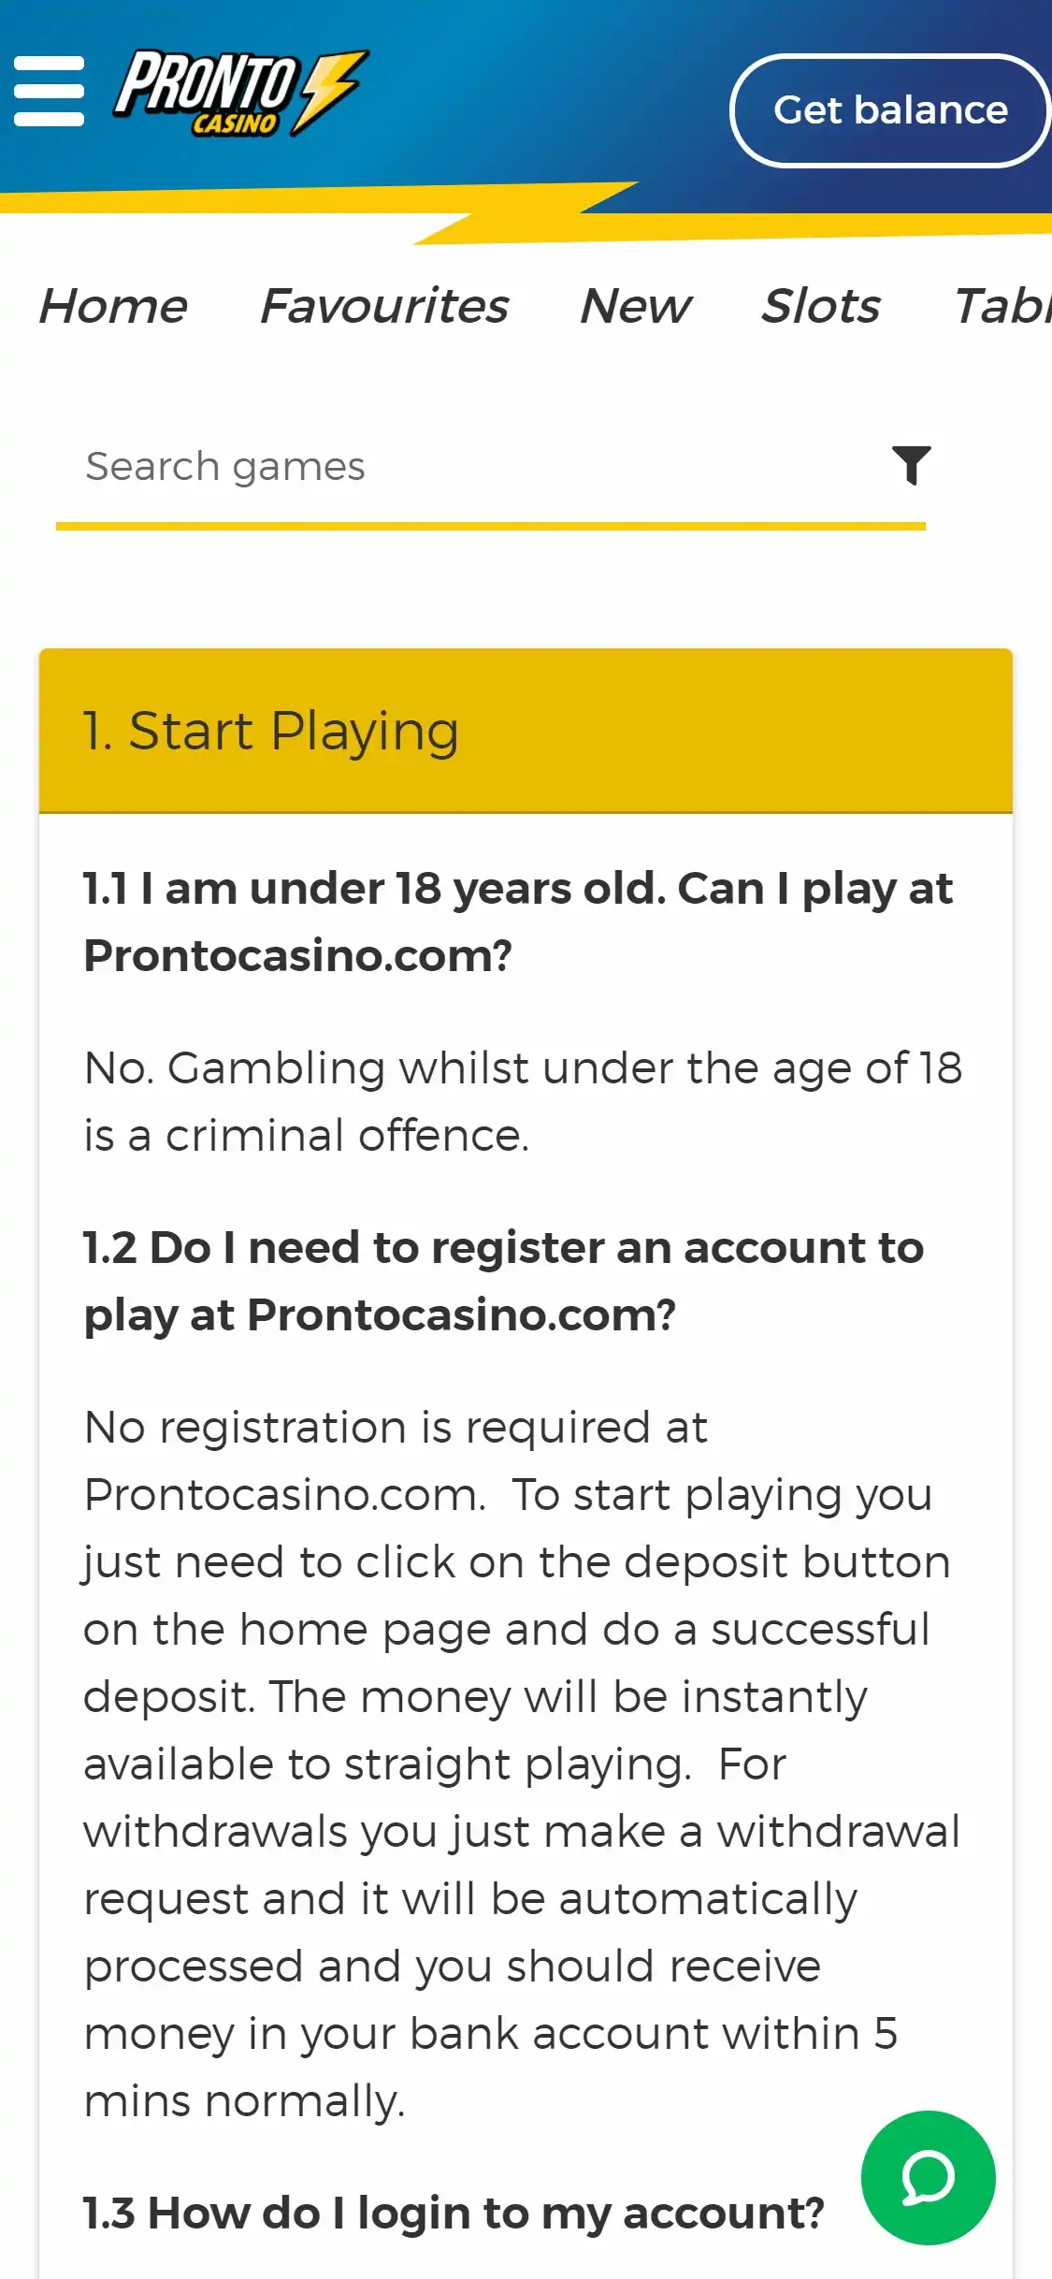Screen dimensions: 1052x2279
Task: Open the partially visible Table tab
Action: (x=1002, y=306)
